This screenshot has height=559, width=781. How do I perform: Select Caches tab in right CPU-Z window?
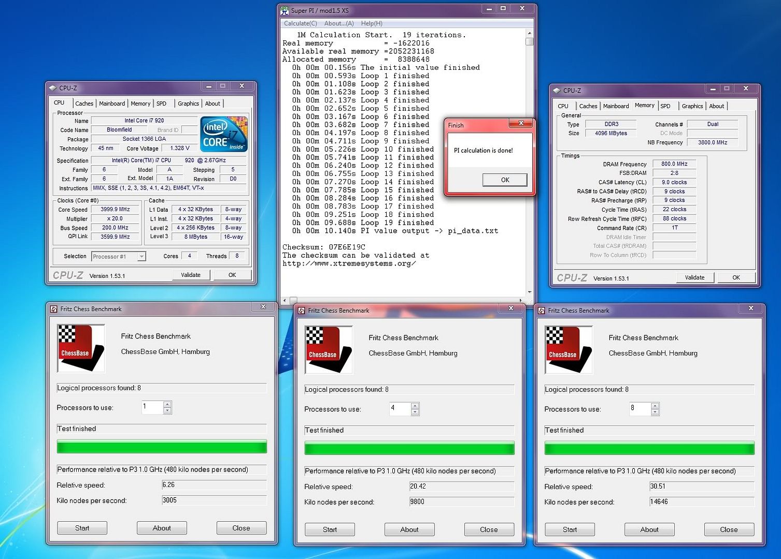(588, 106)
